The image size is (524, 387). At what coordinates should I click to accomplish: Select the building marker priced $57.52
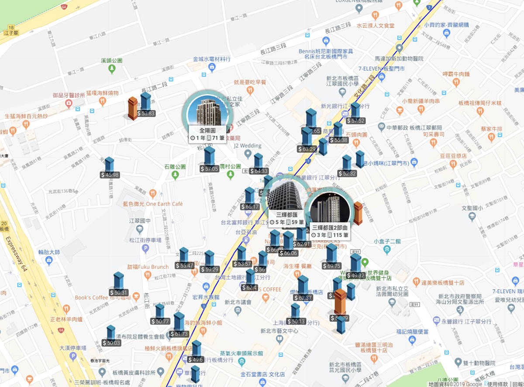click(355, 113)
